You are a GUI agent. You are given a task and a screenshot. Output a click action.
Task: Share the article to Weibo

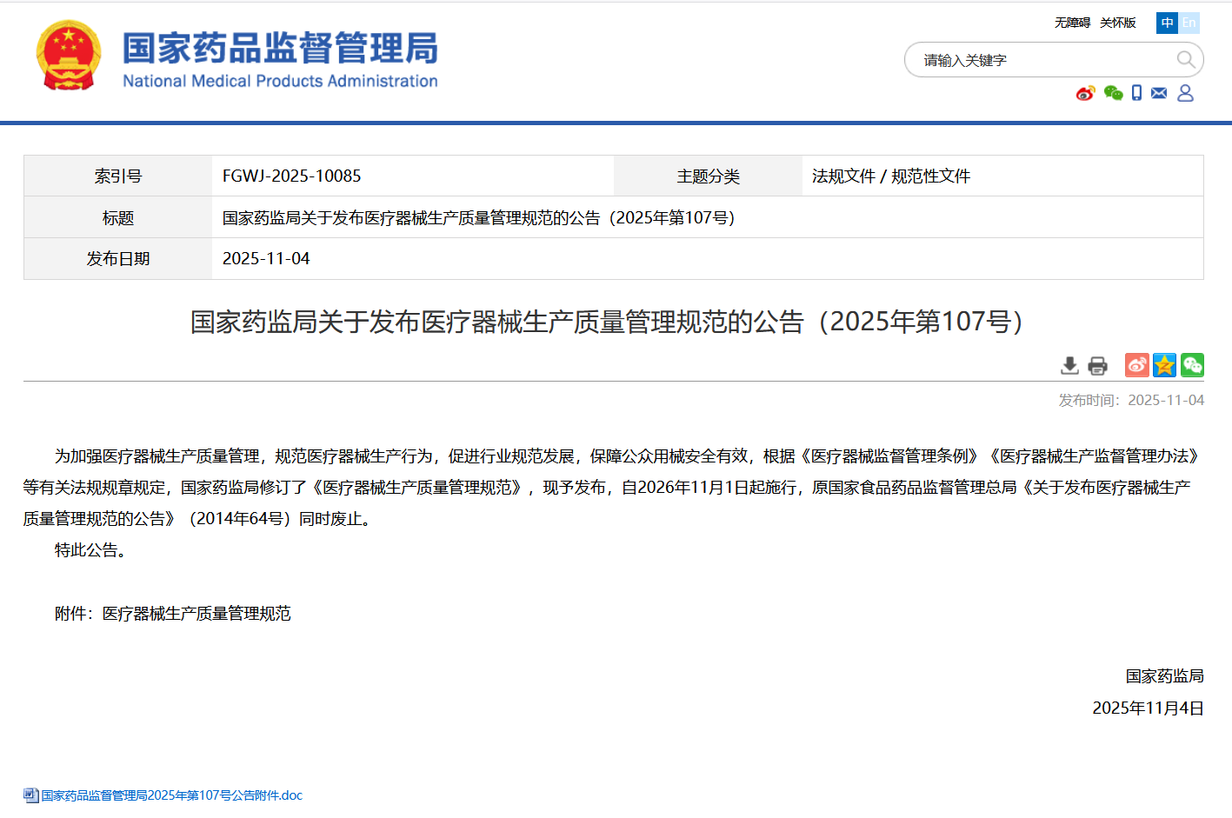tap(1136, 365)
